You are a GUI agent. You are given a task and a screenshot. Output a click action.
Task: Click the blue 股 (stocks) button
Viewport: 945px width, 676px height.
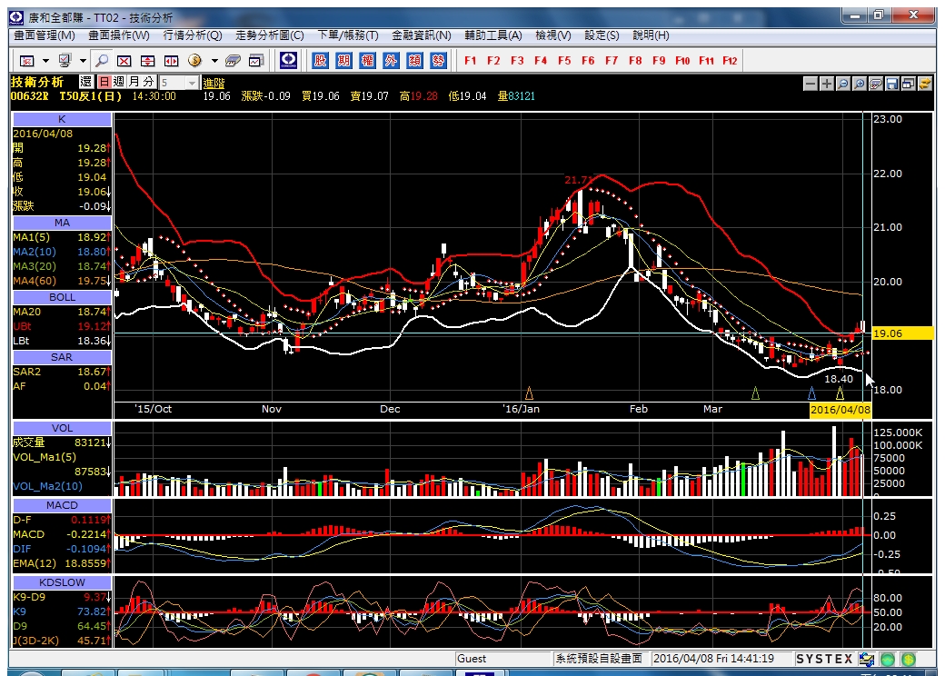tap(321, 60)
